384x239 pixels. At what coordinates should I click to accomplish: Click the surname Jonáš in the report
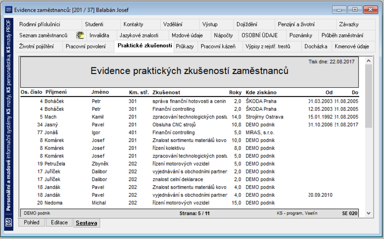[x=51, y=132]
